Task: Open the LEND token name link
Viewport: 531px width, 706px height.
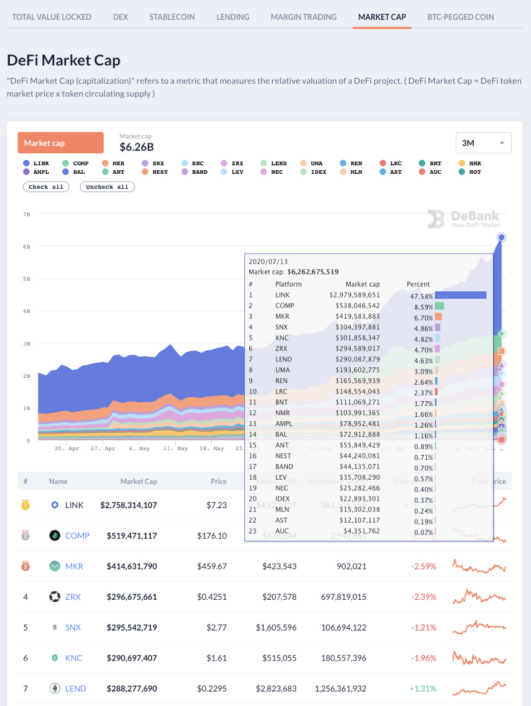Action: [75, 689]
